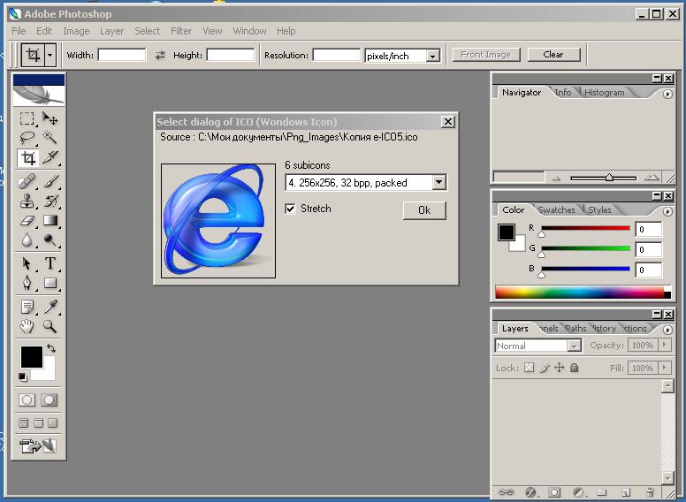Select the Gradient tool
This screenshot has height=502, width=686.
(x=50, y=220)
